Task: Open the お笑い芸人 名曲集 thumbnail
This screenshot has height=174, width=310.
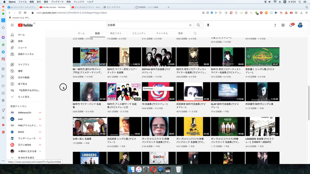Action: 90,126
